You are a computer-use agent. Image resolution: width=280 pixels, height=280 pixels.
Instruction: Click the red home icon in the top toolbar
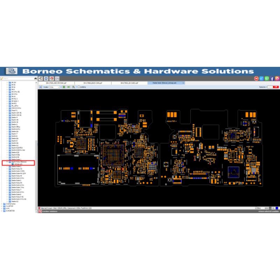pos(51,78)
